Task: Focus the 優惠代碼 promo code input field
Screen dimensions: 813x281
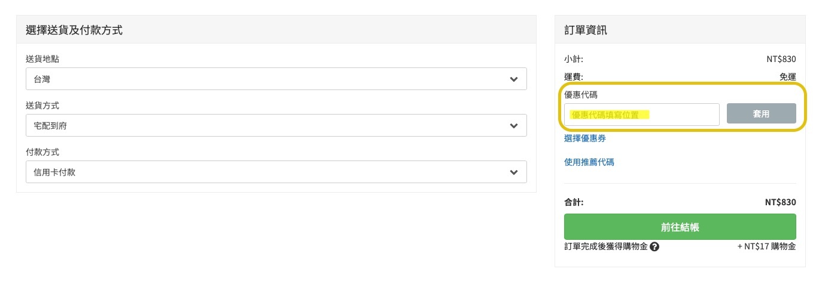Action: (x=641, y=115)
